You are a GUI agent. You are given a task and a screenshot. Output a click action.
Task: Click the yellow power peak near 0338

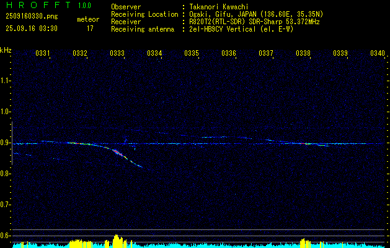coord(304,243)
